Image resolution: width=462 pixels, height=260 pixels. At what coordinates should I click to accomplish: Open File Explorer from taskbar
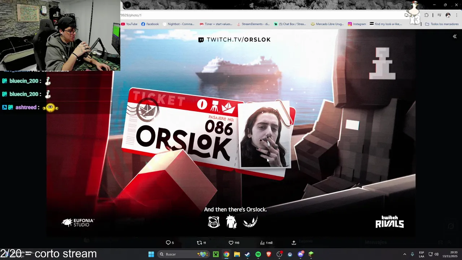(x=237, y=254)
